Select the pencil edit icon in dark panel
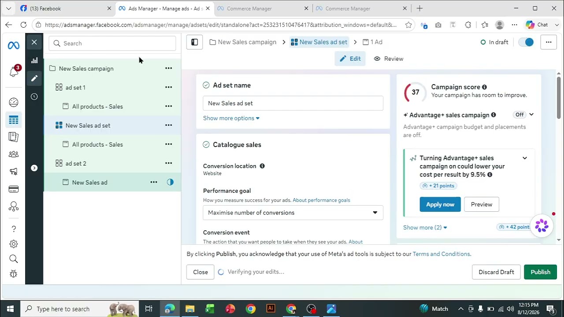 (34, 78)
